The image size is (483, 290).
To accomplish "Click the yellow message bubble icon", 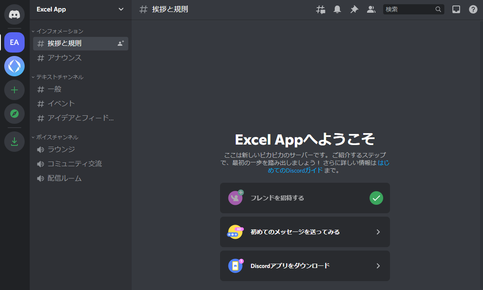I will click(235, 232).
